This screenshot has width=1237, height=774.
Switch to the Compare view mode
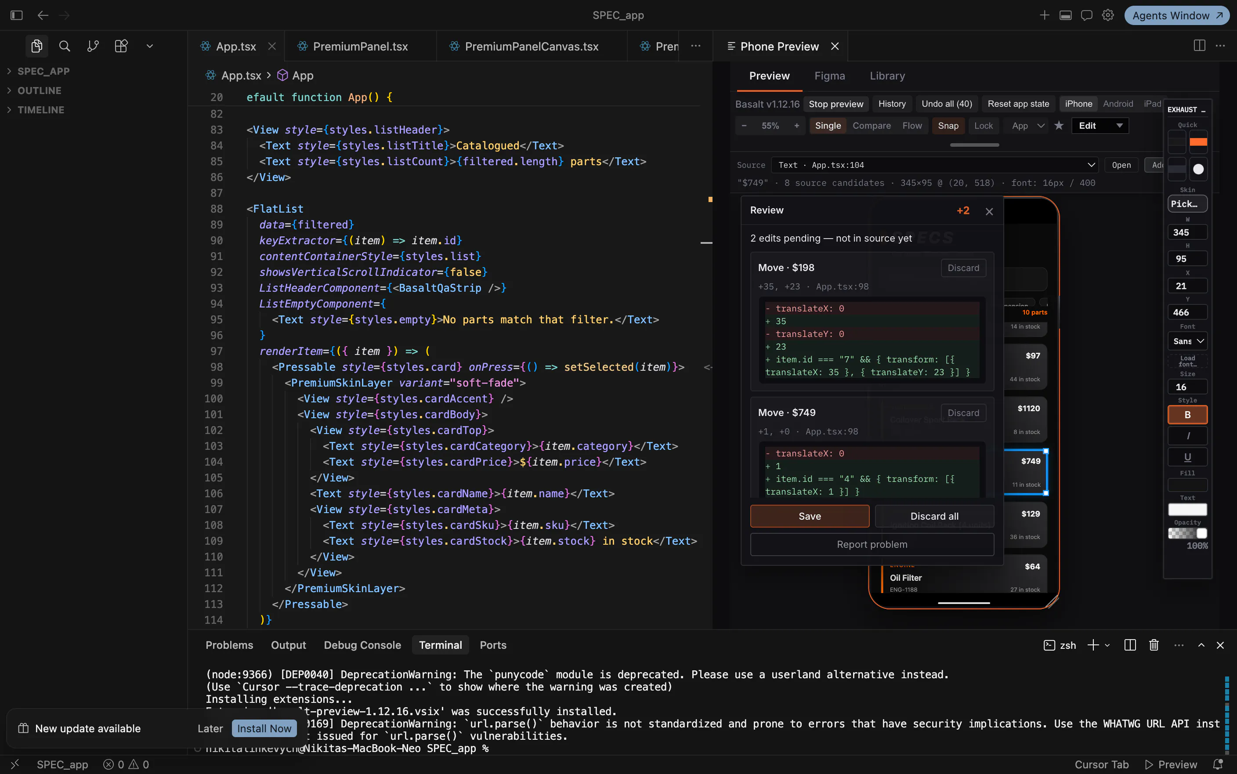coord(871,126)
